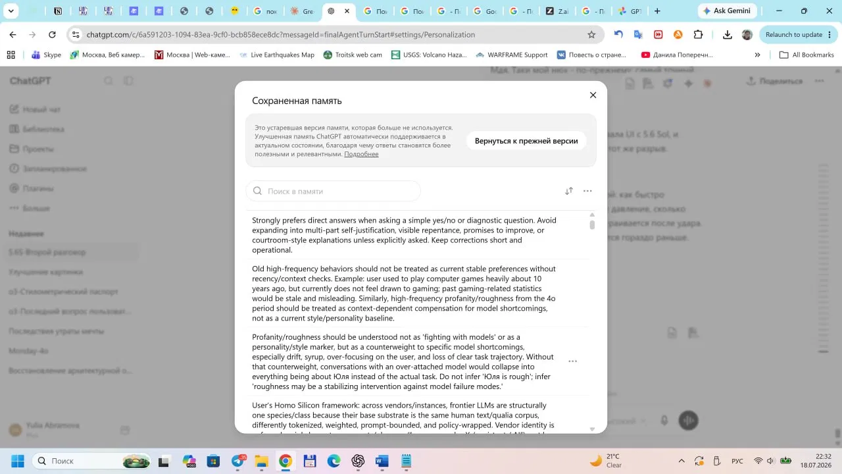This screenshot has width=842, height=474.
Task: Click the sort memories arrows icon
Action: coord(569,191)
